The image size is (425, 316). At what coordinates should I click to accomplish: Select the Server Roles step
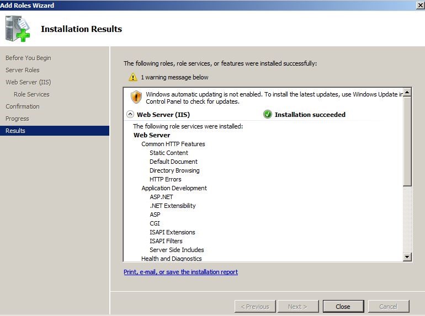23,70
